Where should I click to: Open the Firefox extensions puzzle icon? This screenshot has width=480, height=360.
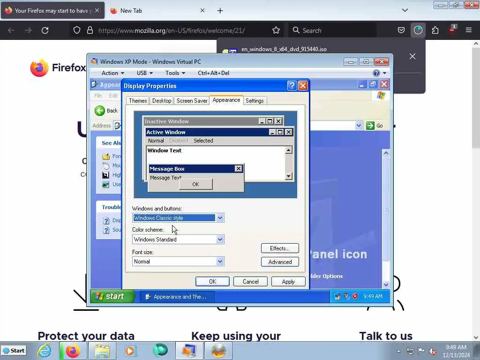pyautogui.click(x=435, y=30)
